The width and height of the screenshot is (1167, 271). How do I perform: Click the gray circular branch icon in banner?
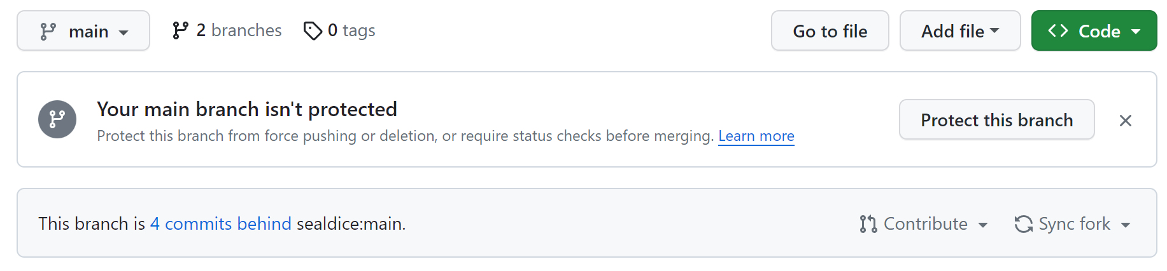tap(57, 119)
